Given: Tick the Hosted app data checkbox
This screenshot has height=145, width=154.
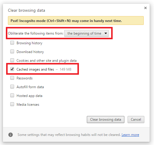Looking at the screenshot, I should 12,95.
